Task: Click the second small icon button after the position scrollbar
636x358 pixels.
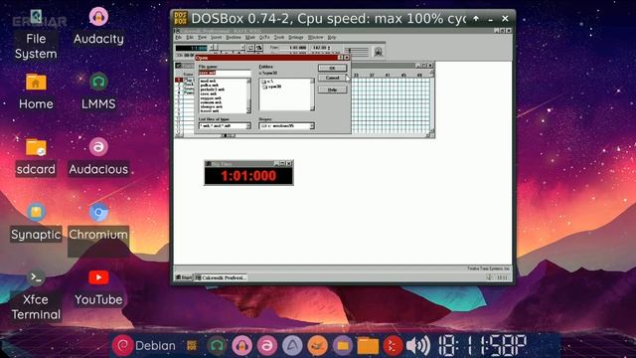Action: coord(258,48)
